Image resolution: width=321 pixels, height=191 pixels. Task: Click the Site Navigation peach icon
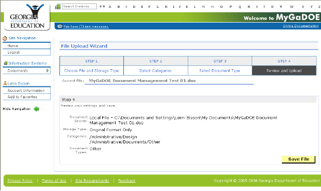point(5,38)
